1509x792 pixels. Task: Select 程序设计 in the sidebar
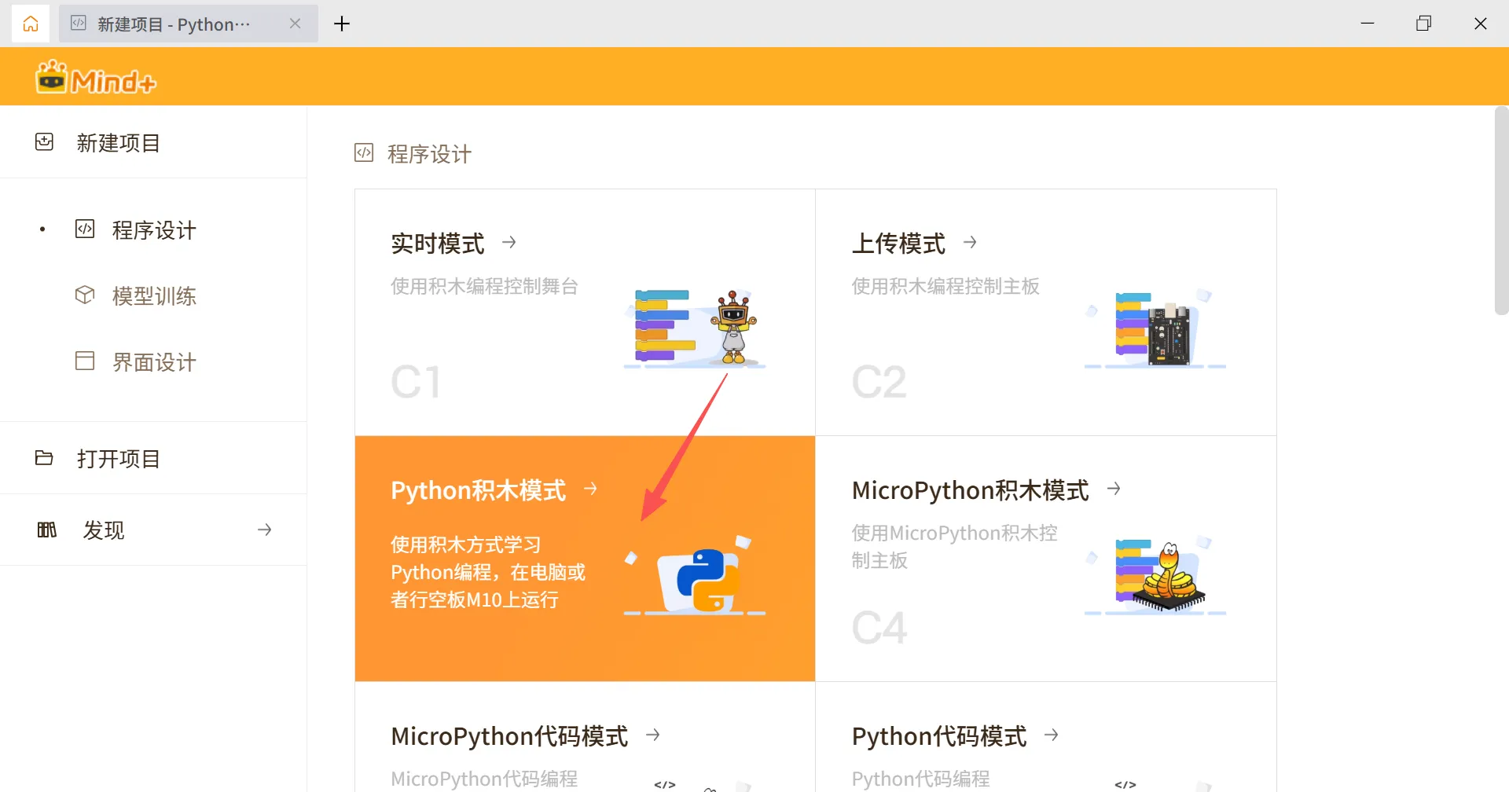(154, 230)
